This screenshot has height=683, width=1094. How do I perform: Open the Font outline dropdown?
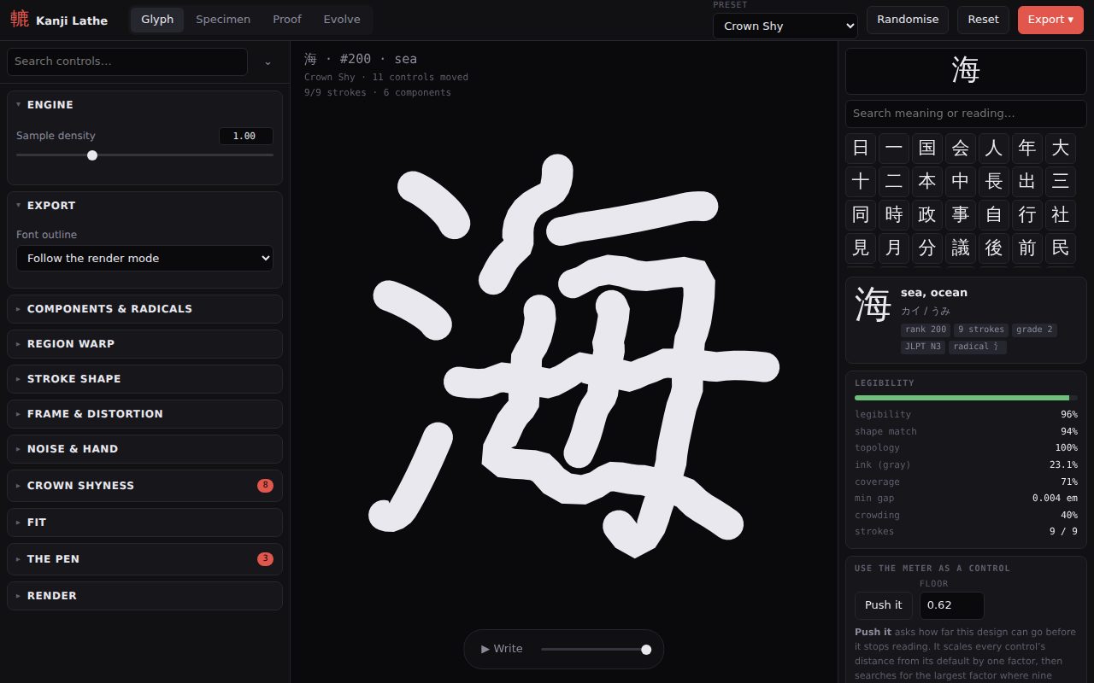click(x=144, y=258)
